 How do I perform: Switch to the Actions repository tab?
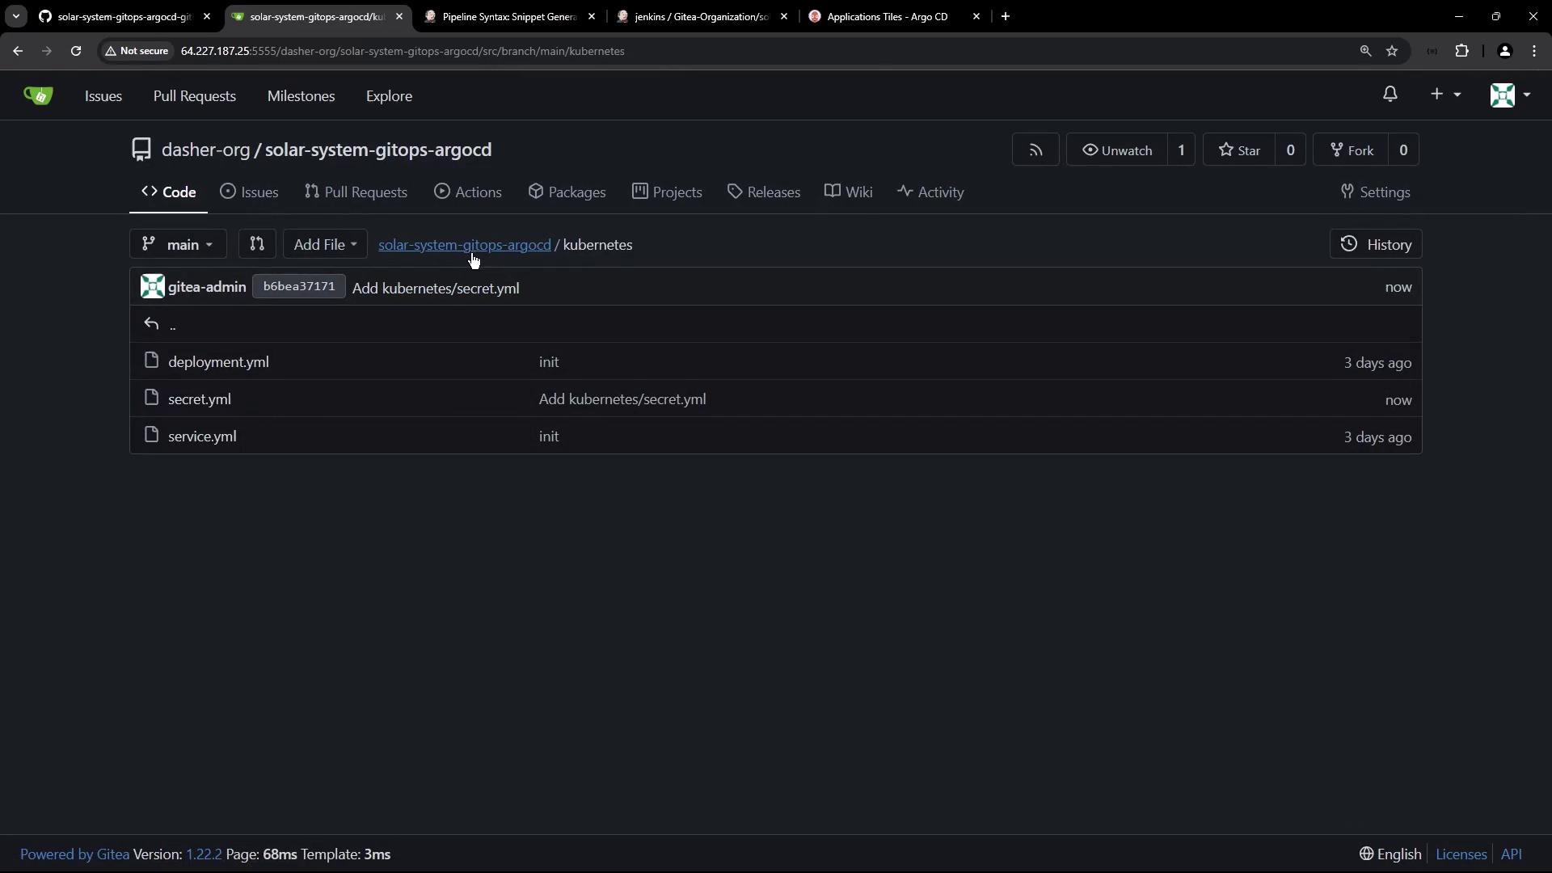pyautogui.click(x=468, y=192)
